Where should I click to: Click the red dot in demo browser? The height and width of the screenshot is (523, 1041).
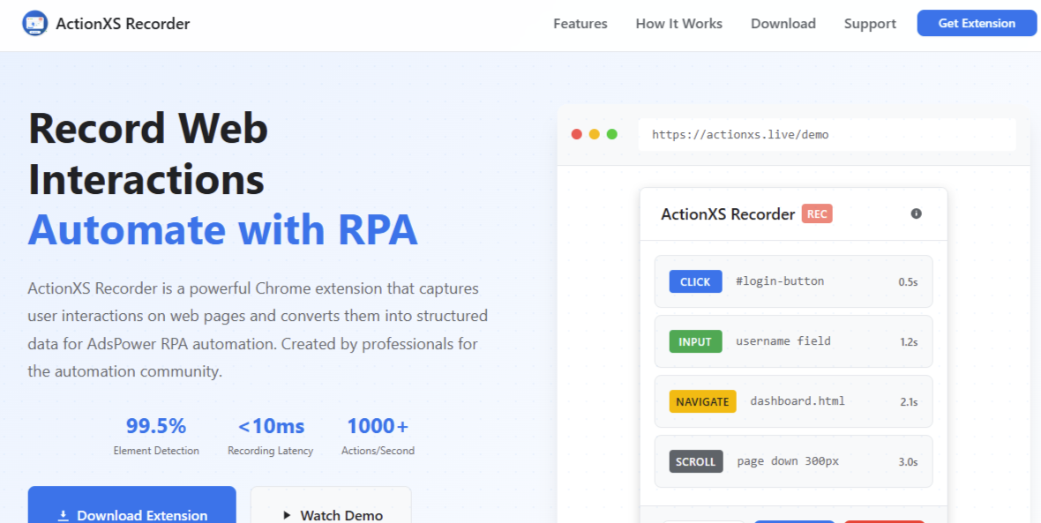pos(576,134)
